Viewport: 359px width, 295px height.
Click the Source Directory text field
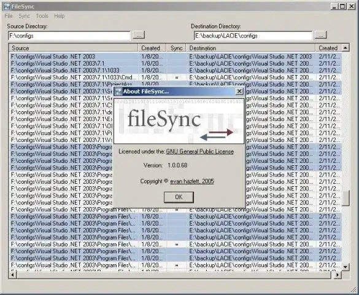69,36
